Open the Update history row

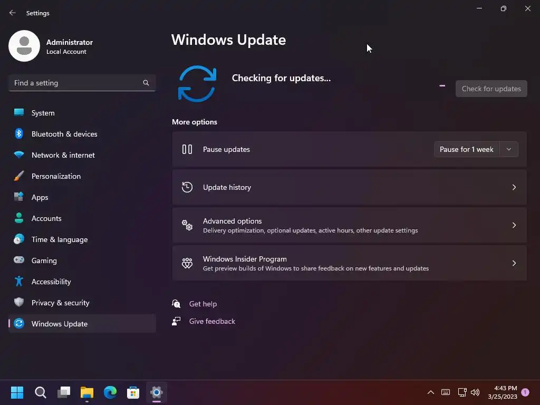(349, 187)
